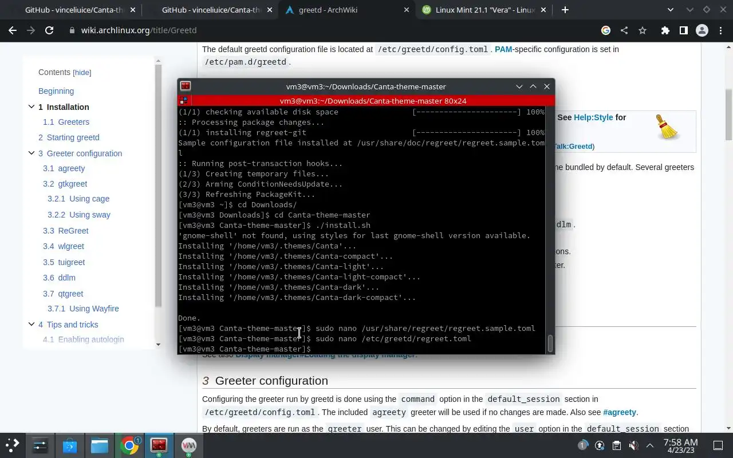Open 3.2.2 Using sway entry
Screen dimensions: 733x458
(79, 215)
